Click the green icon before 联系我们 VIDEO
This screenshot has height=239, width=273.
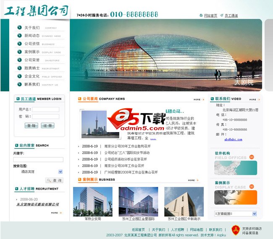pos(212,99)
